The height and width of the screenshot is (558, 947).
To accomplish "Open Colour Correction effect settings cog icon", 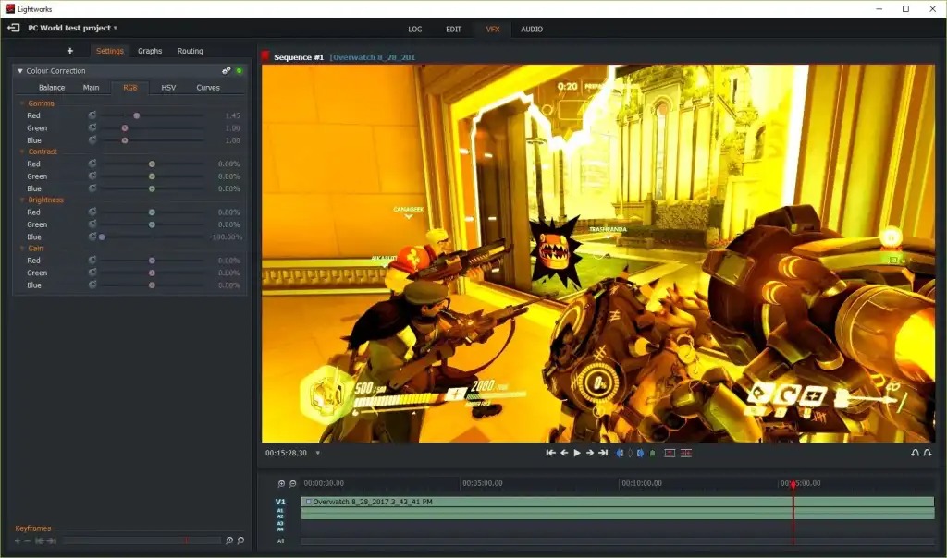I will (x=227, y=71).
